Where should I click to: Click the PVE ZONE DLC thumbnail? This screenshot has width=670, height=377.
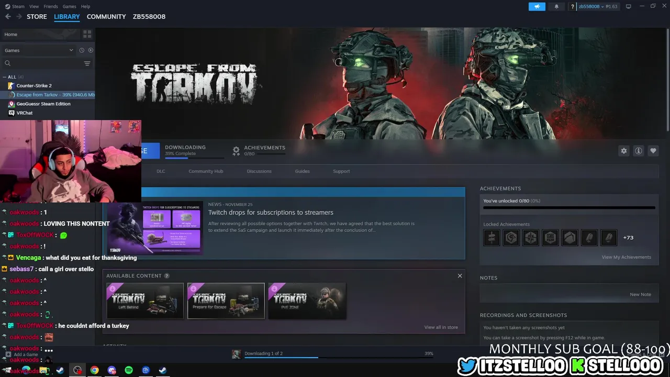[307, 301]
